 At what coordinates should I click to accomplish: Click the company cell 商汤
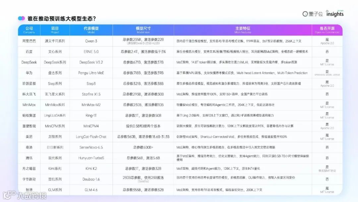(x=29, y=147)
